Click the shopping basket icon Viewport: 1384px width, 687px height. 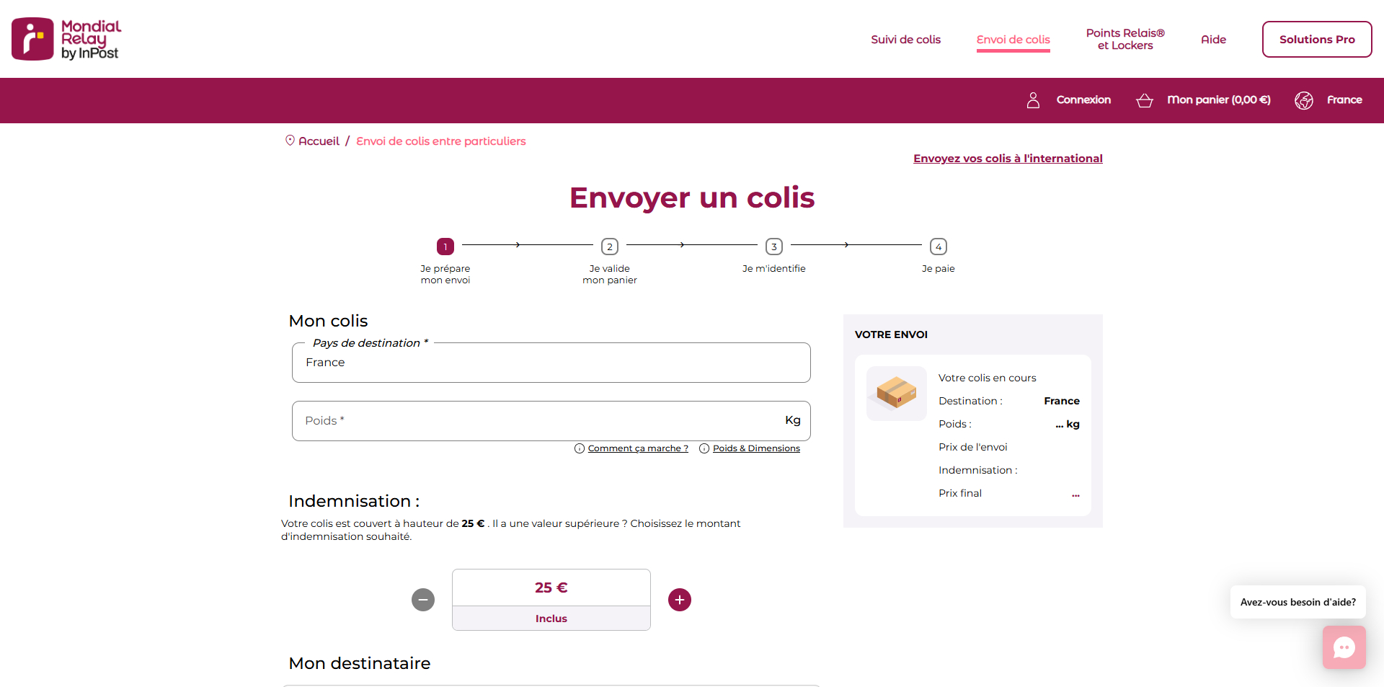point(1145,100)
